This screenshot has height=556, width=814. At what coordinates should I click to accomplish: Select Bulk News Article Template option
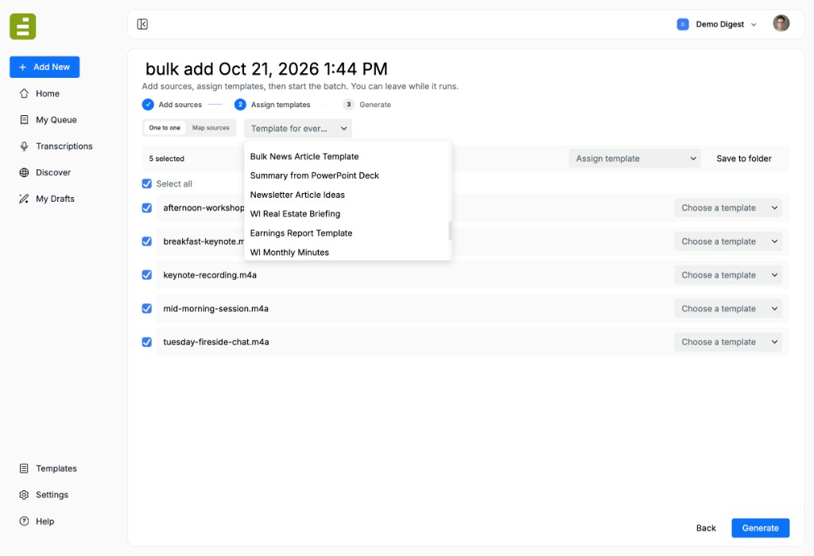pyautogui.click(x=348, y=156)
